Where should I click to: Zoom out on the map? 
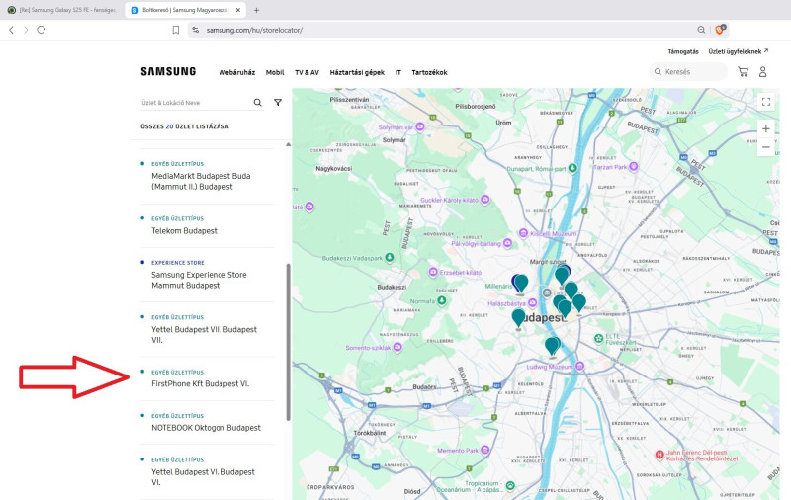click(766, 147)
